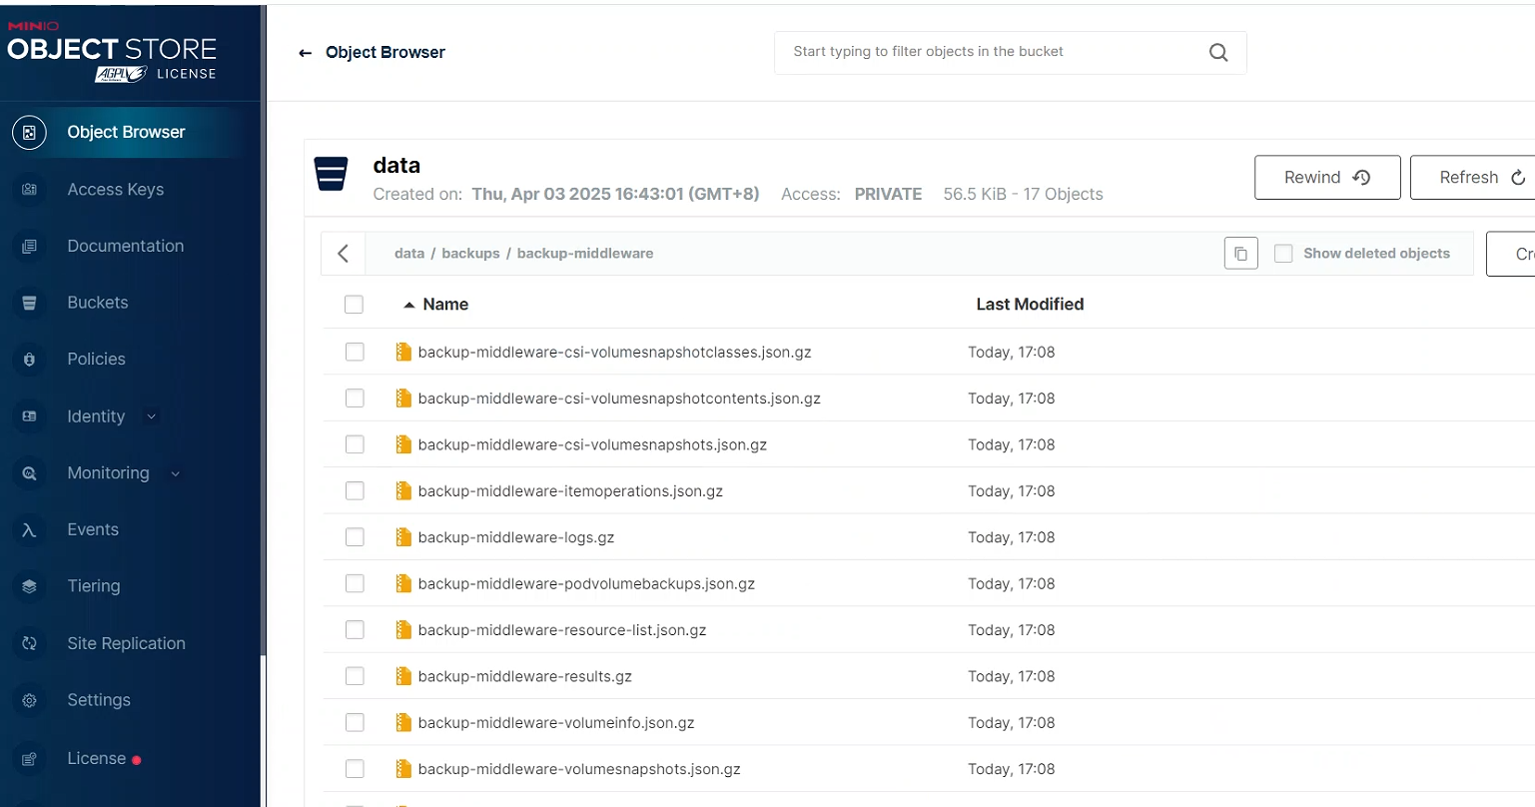Click the backup-middleware breadcrumb link
Screen dimensions: 1535x807
585,254
